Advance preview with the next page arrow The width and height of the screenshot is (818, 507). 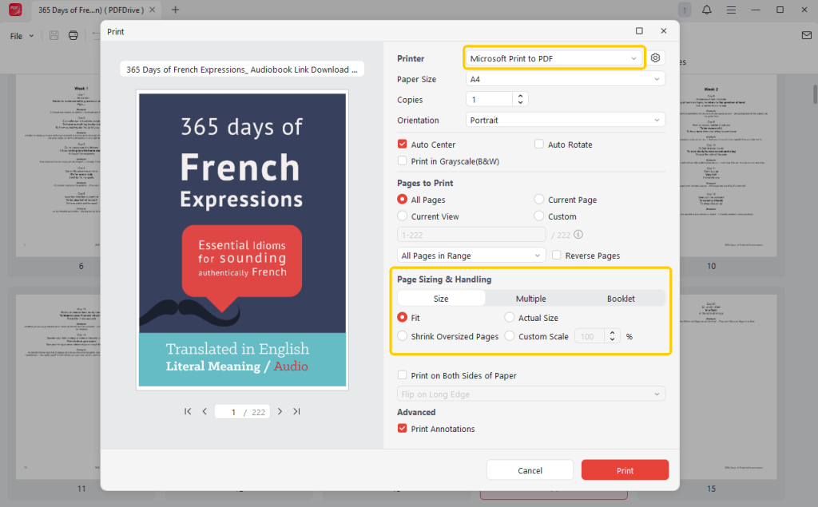point(280,411)
